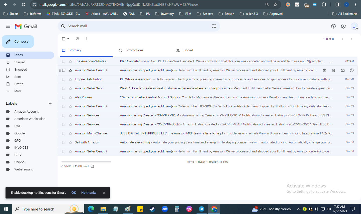This screenshot has height=214, width=361.
Task: Open the Terms link
Action: click(x=191, y=162)
